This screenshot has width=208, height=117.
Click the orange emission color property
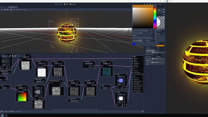click(x=160, y=45)
